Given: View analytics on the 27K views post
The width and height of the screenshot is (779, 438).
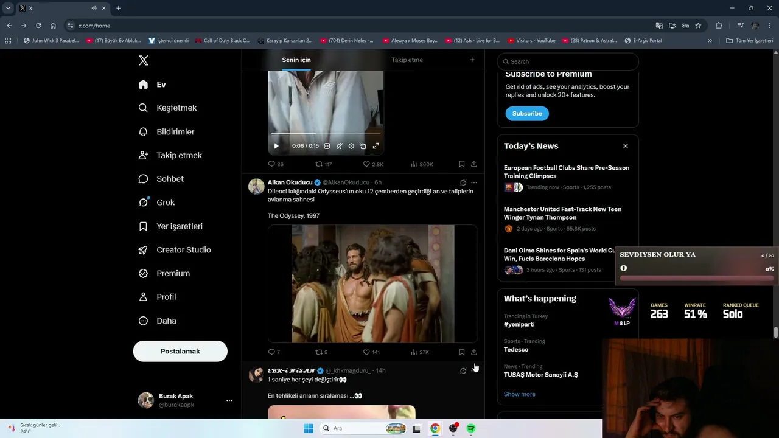Looking at the screenshot, I should pos(420,352).
